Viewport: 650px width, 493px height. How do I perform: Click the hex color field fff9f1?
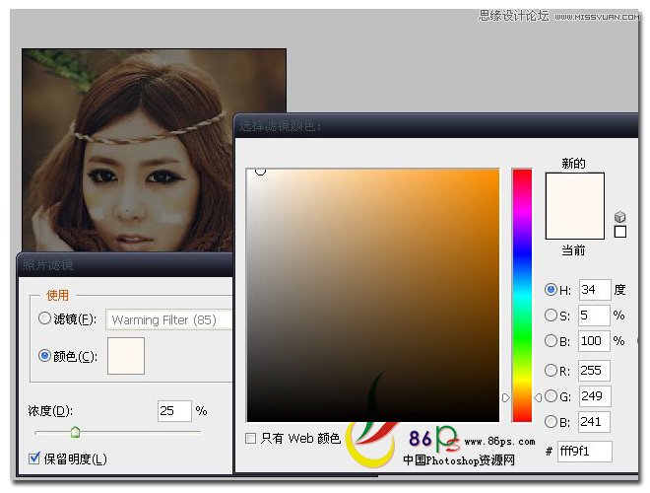pyautogui.click(x=584, y=451)
